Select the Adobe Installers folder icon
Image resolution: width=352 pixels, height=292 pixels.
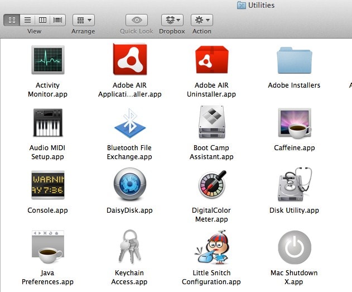[295, 60]
